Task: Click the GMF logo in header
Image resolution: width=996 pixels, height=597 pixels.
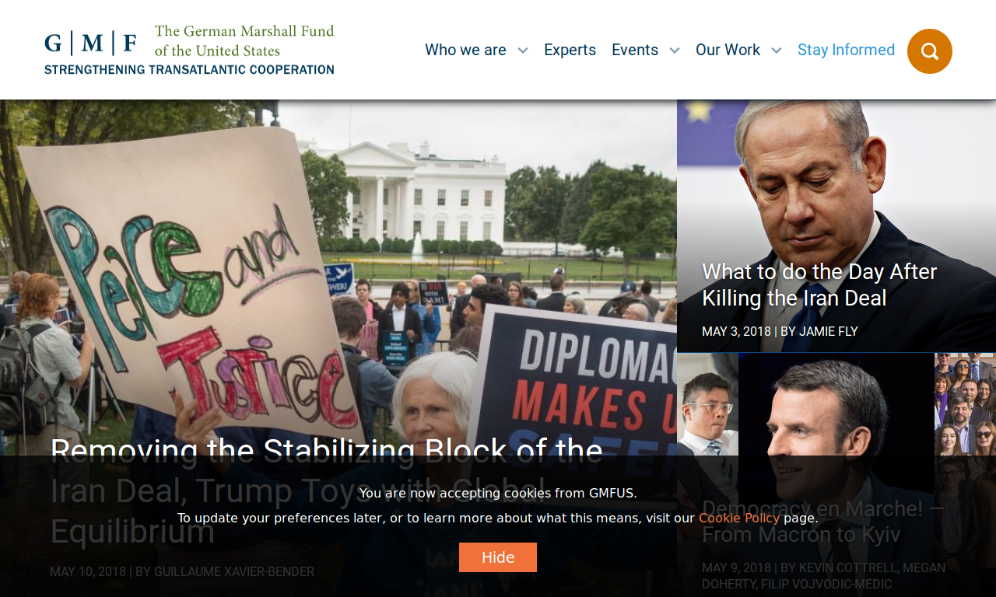Action: tap(189, 50)
